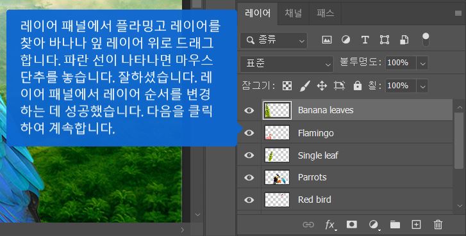This screenshot has height=236, width=466.
Task: Filter for type layers (T icon)
Action: pos(365,40)
